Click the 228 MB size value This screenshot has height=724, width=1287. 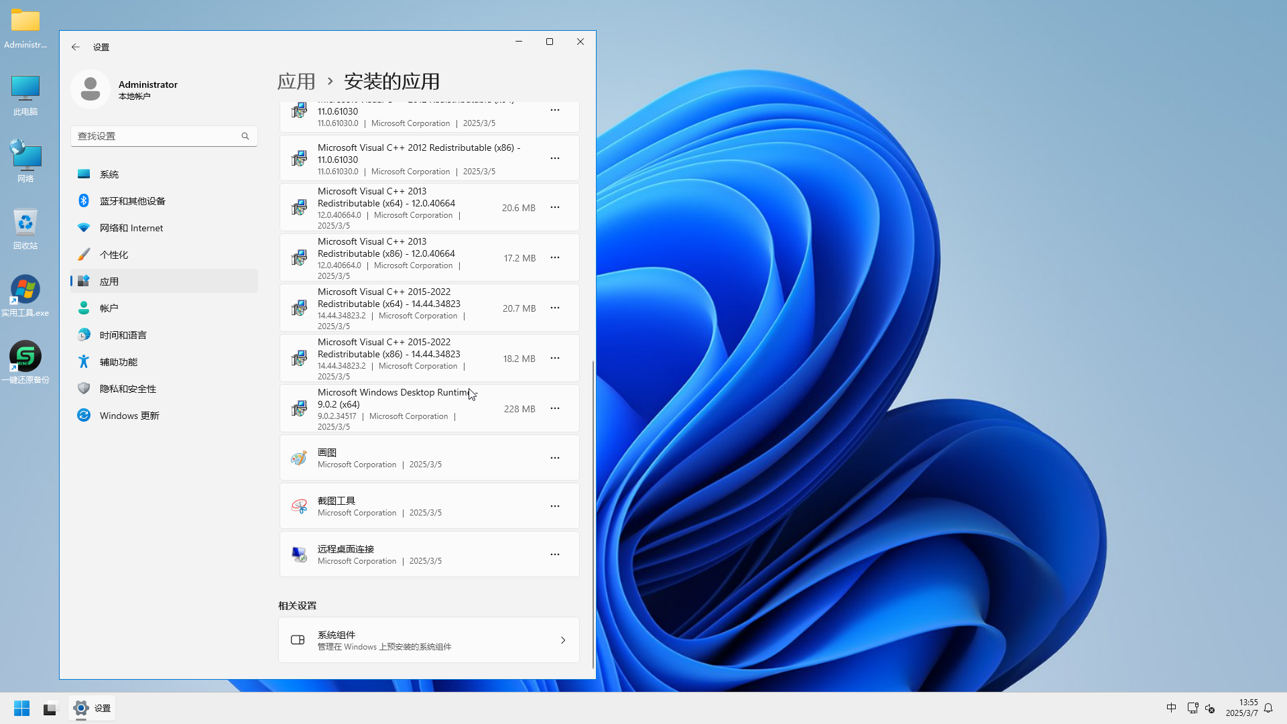(x=519, y=409)
